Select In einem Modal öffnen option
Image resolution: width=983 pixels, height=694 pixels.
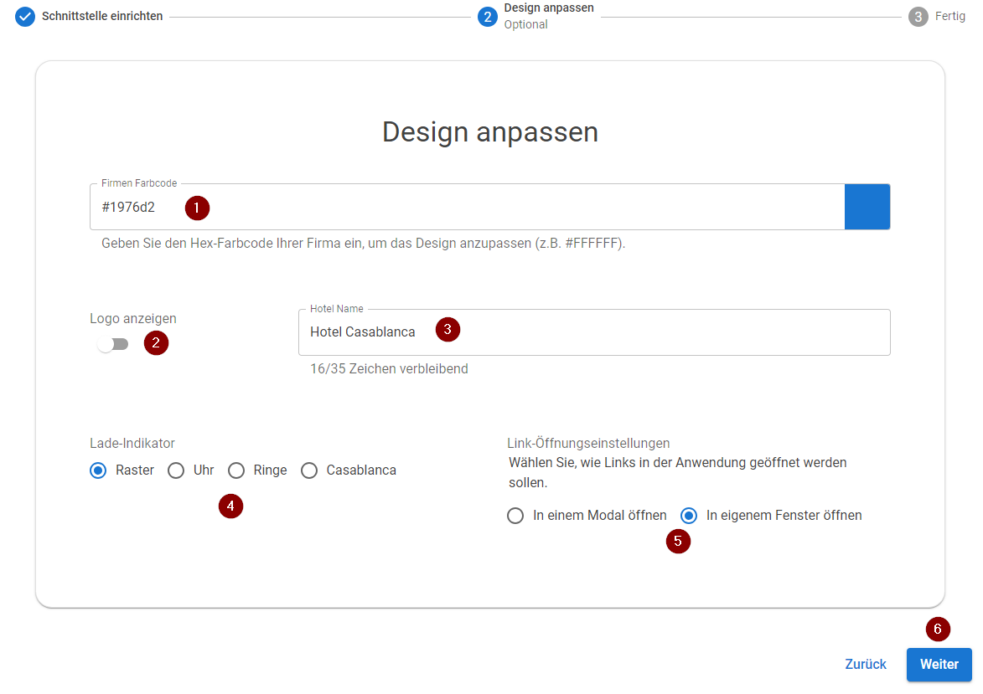(515, 515)
